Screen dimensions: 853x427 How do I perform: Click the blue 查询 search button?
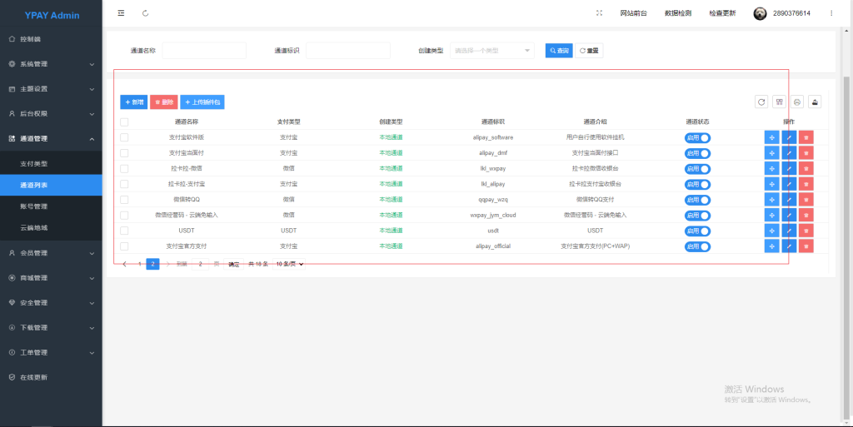click(x=559, y=51)
